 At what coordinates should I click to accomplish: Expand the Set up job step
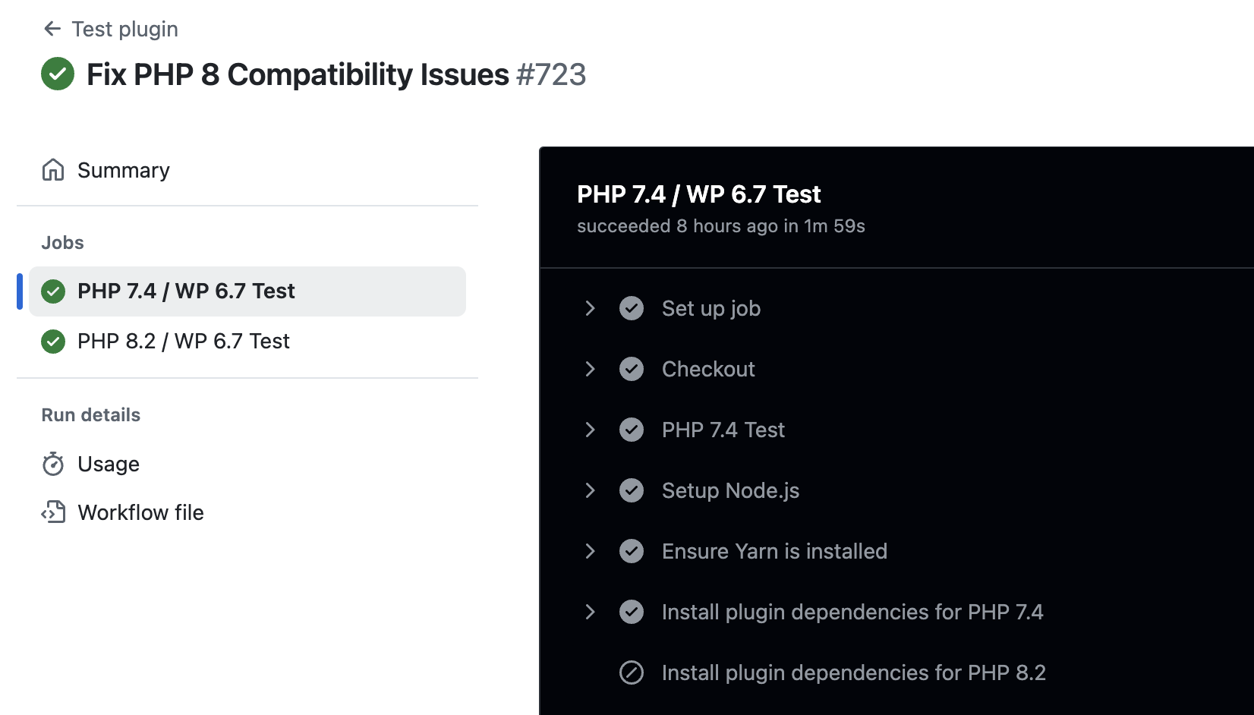[x=590, y=308]
